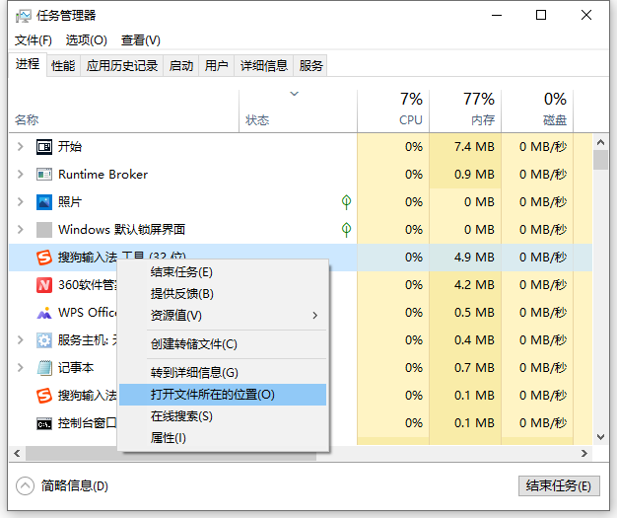The width and height of the screenshot is (617, 518).
Task: Click the 记事本 notepad icon
Action: point(43,368)
